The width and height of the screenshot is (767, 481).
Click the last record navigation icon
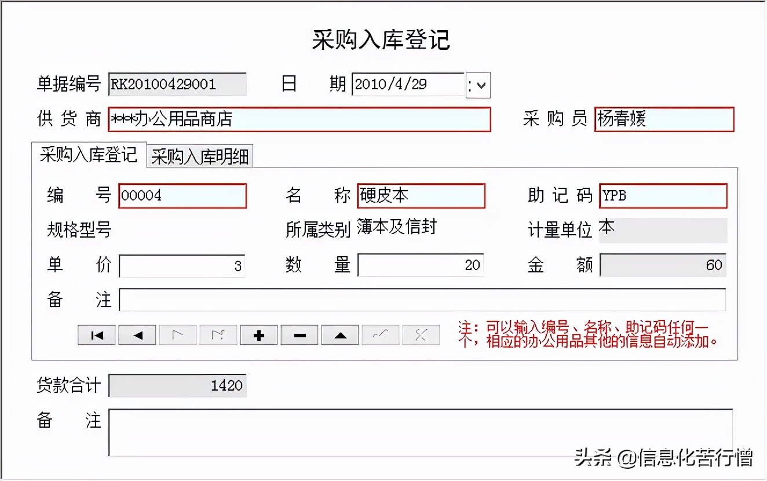click(218, 334)
